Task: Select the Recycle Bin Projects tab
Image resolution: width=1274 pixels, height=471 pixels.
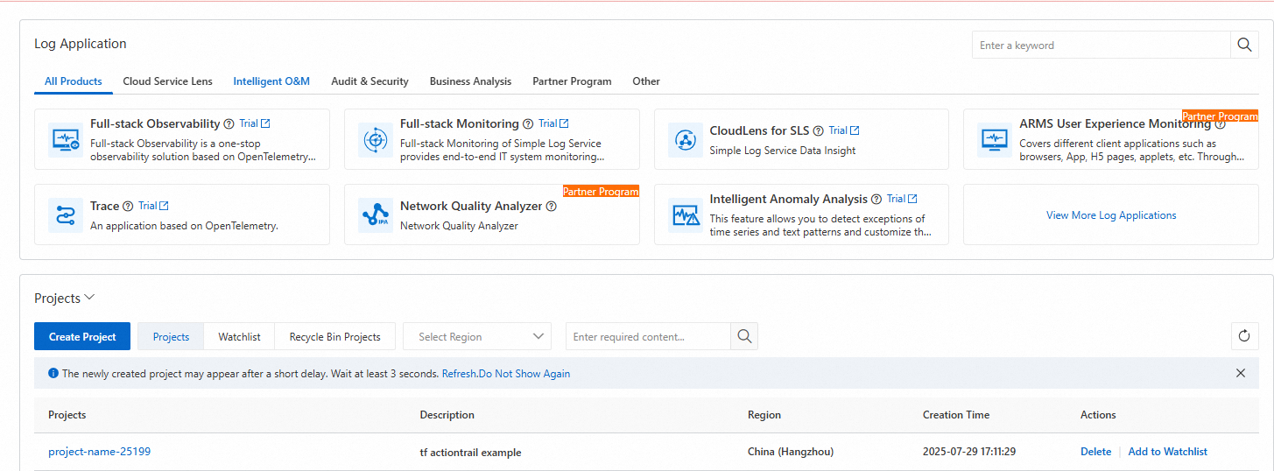Action: [335, 336]
